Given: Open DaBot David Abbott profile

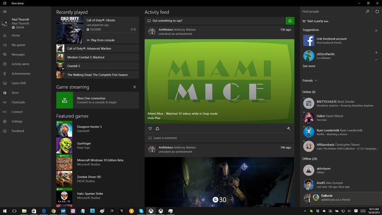Looking at the screenshot, I should point(341,118).
